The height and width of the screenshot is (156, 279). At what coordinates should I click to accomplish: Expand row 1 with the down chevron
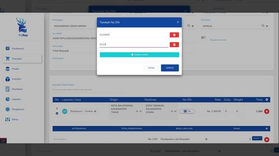coord(57,113)
